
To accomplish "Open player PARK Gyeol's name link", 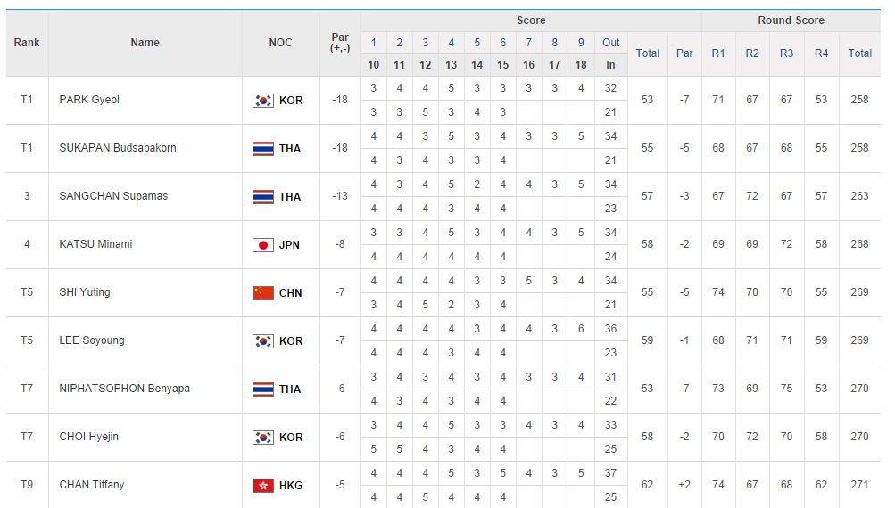I will pyautogui.click(x=89, y=100).
